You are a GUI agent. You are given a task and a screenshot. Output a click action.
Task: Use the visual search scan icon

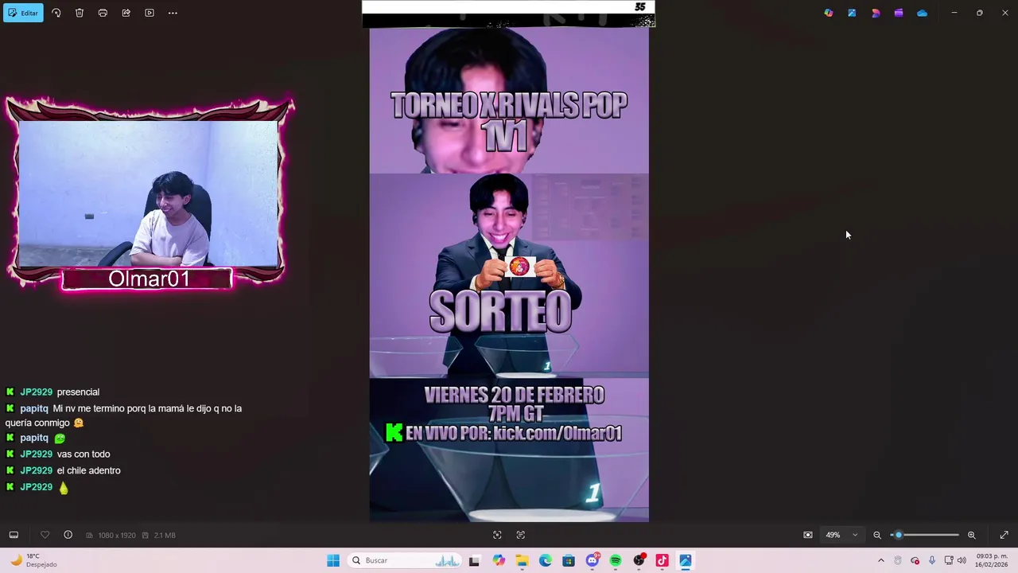(497, 535)
